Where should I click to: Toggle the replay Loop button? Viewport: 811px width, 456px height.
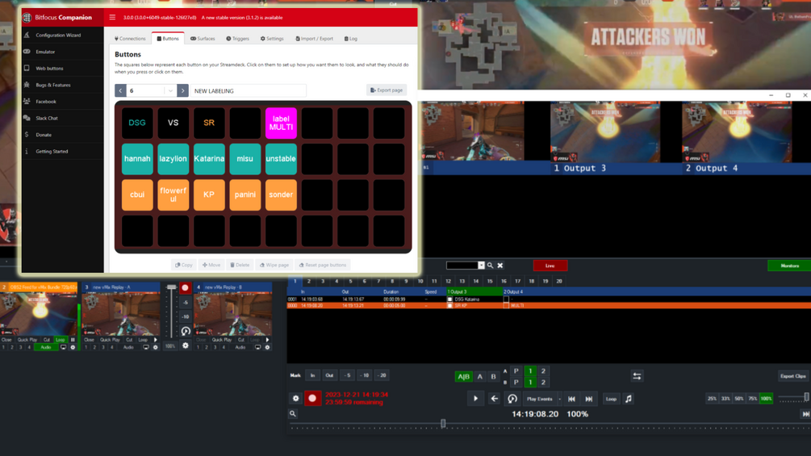(611, 399)
